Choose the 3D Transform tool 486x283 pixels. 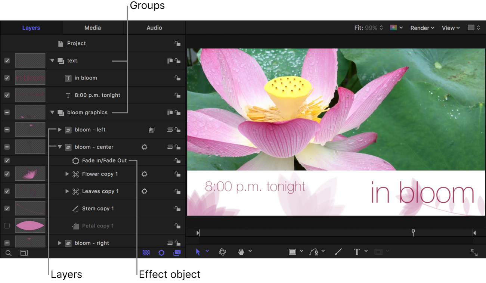pos(222,252)
